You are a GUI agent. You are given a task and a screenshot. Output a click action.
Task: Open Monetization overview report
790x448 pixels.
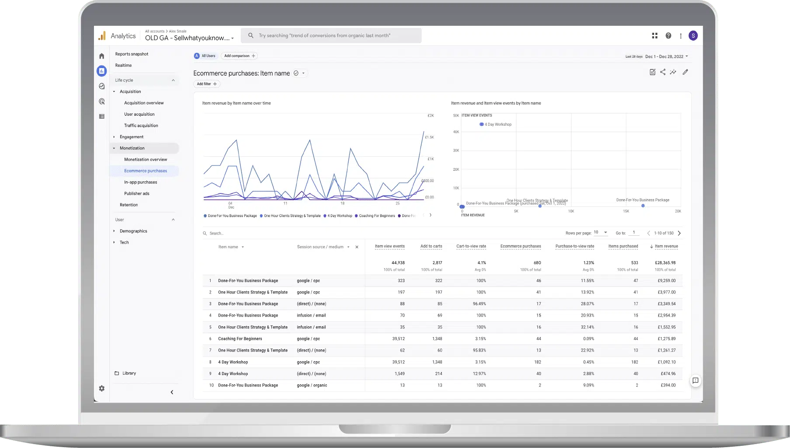click(x=146, y=159)
